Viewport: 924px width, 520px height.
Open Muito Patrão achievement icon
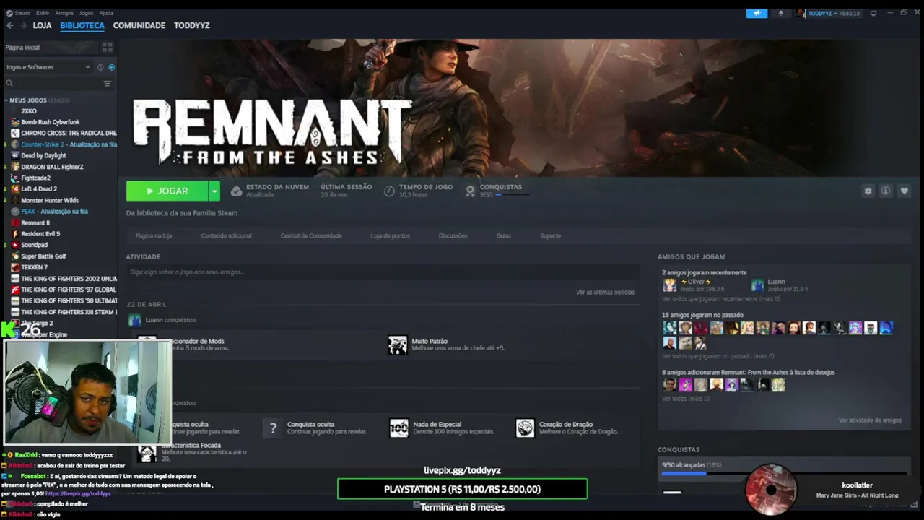click(x=398, y=344)
